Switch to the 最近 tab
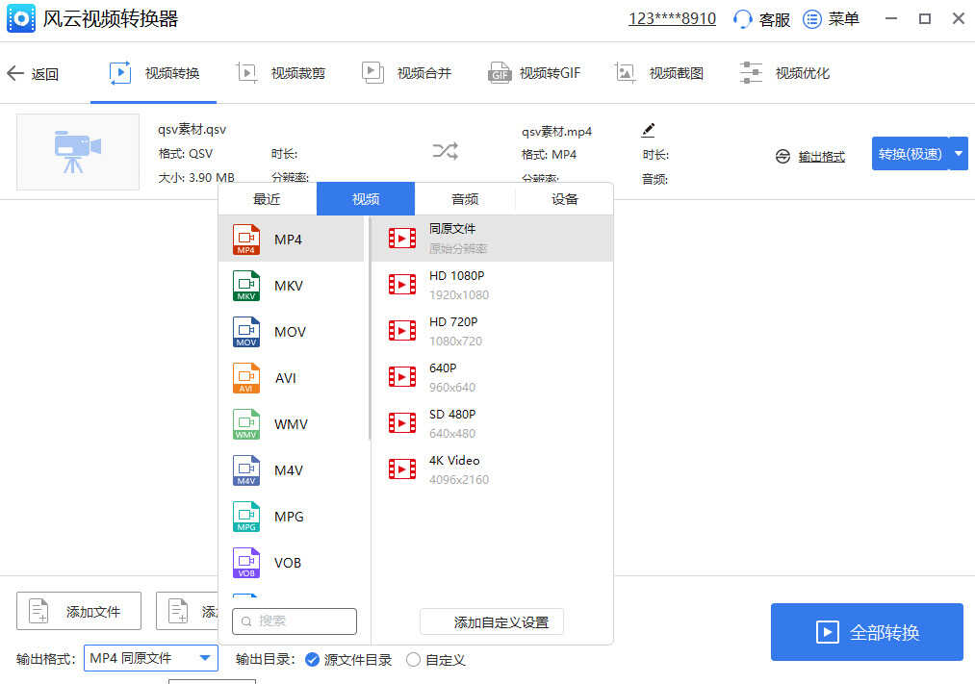975x684 pixels. click(x=267, y=199)
